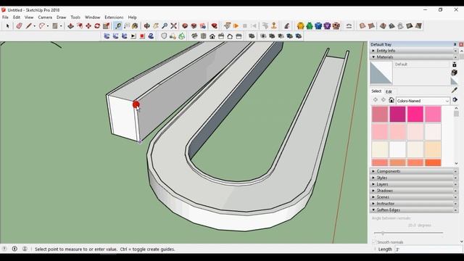
Task: Open the Edit menu
Action: pos(17,17)
